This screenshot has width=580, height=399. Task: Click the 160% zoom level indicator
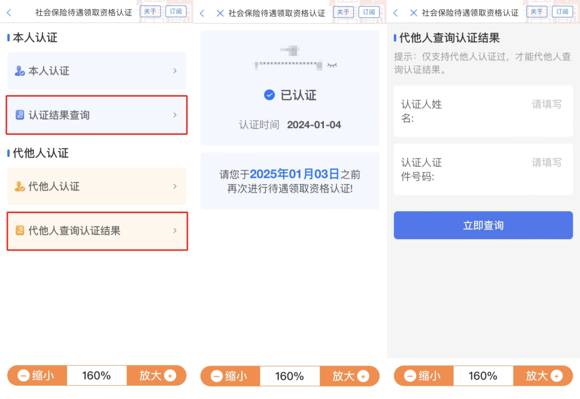click(x=97, y=376)
